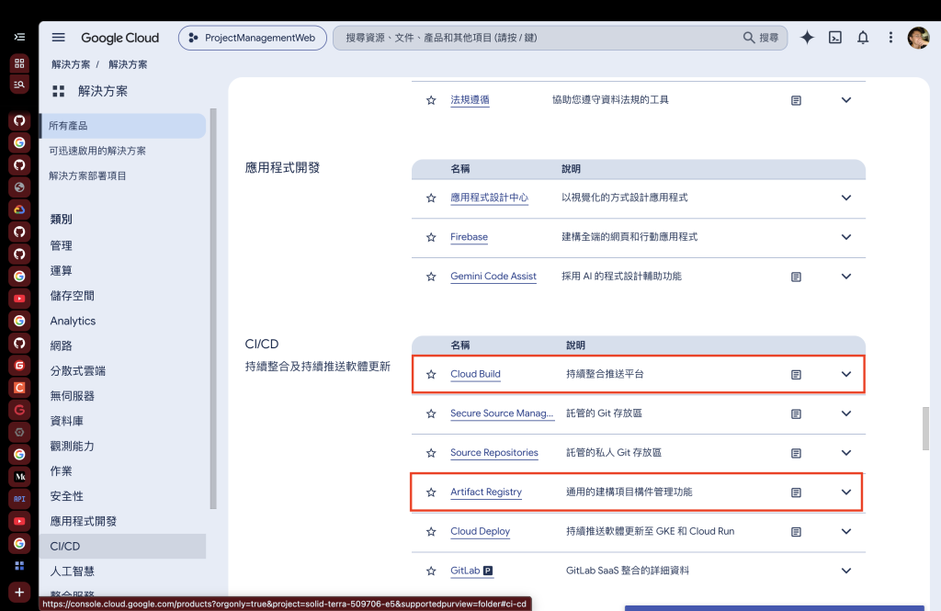Expand the Firebase row chevron

(846, 237)
